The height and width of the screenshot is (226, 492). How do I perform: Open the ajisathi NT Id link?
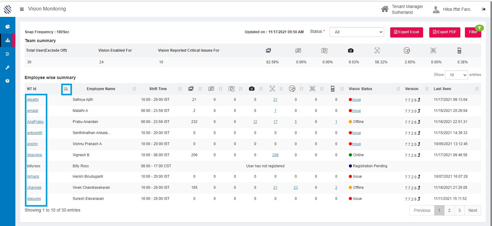click(x=33, y=100)
